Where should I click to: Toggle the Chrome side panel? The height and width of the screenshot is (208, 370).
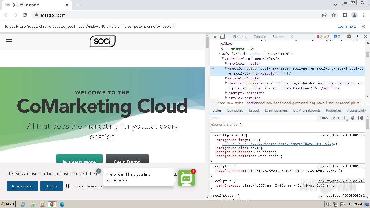tap(345, 15)
